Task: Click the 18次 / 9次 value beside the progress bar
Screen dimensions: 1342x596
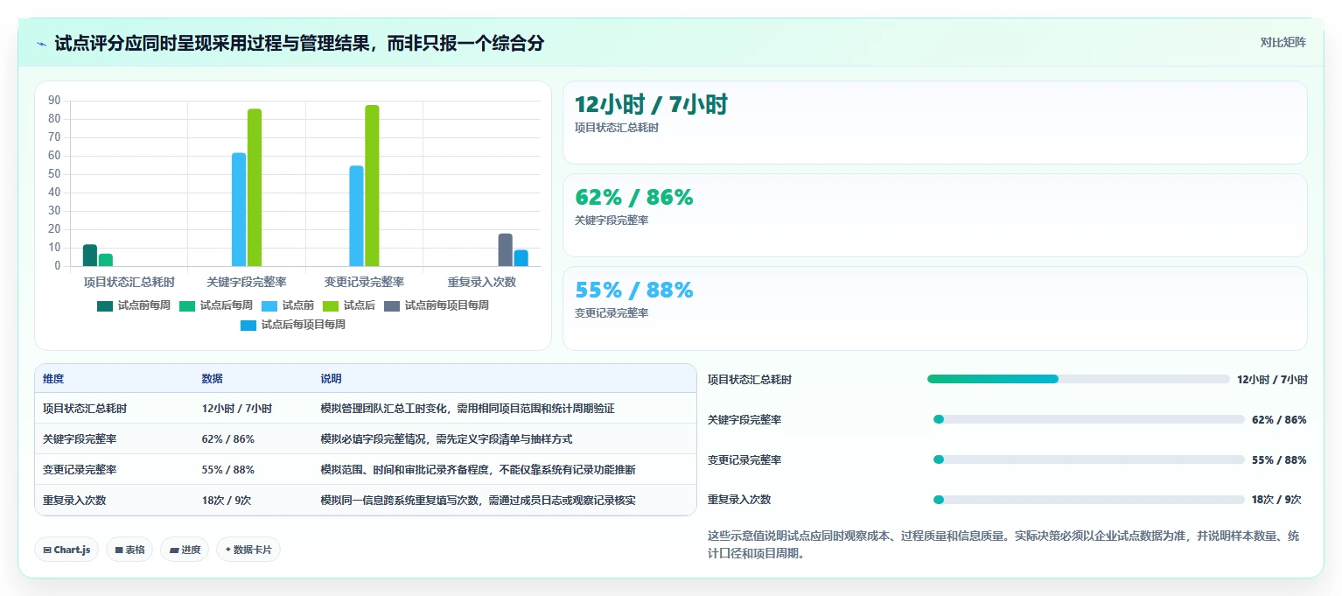Action: (1276, 500)
